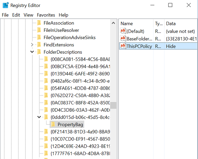Select the {0AC0837C-BBF8-452A key label
198x159 pixels.
coord(80,103)
